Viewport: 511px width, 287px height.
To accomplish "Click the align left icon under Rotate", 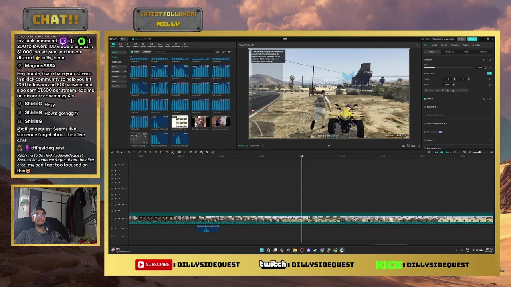I will click(426, 90).
